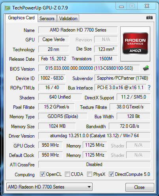The image size is (159, 196).
Task: Open the Validation tab
Action: point(68,19)
